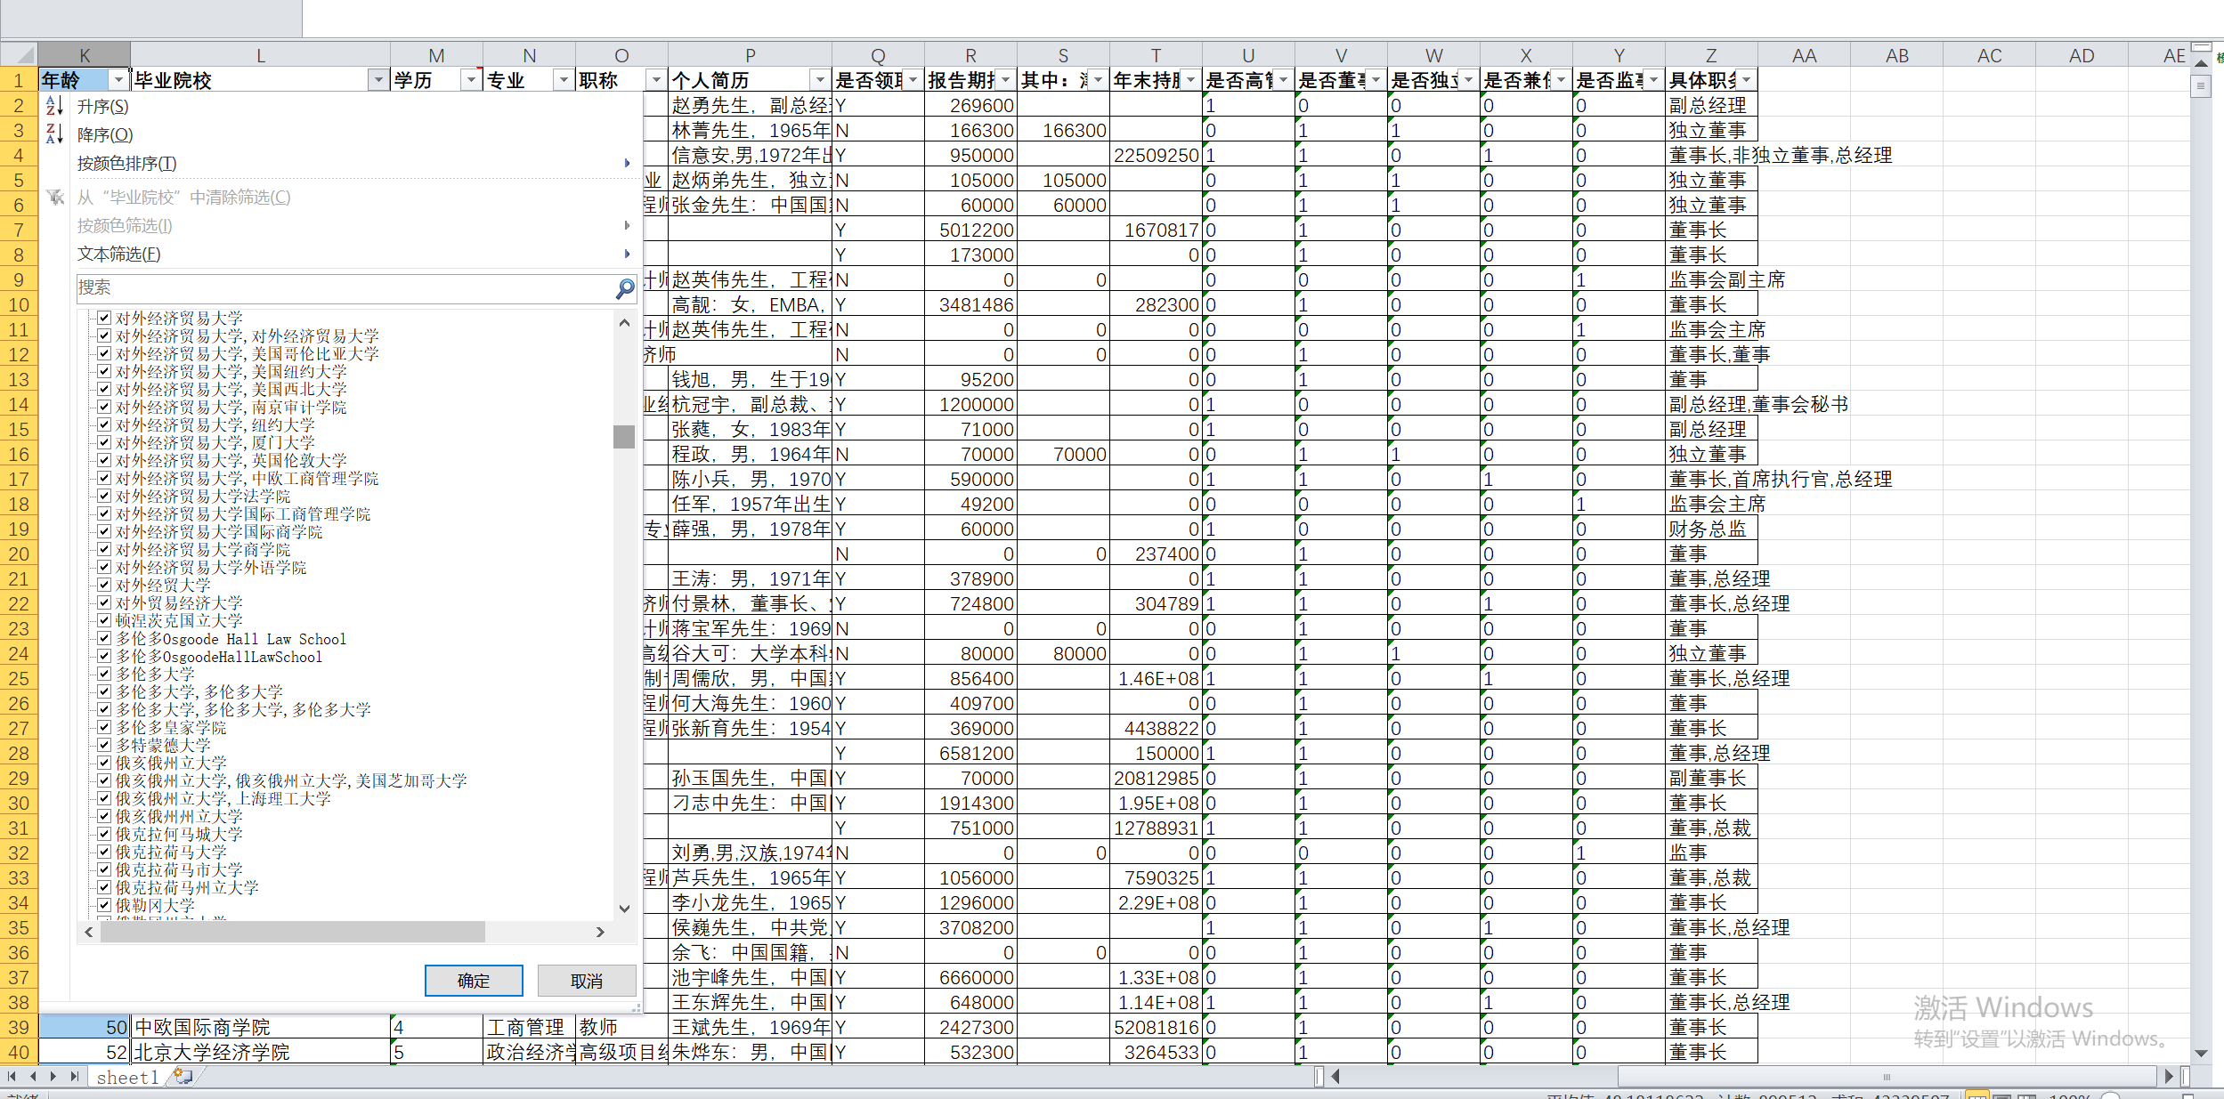The width and height of the screenshot is (2224, 1099).
Task: Click the sort ascending 升序 icon
Action: (x=54, y=106)
